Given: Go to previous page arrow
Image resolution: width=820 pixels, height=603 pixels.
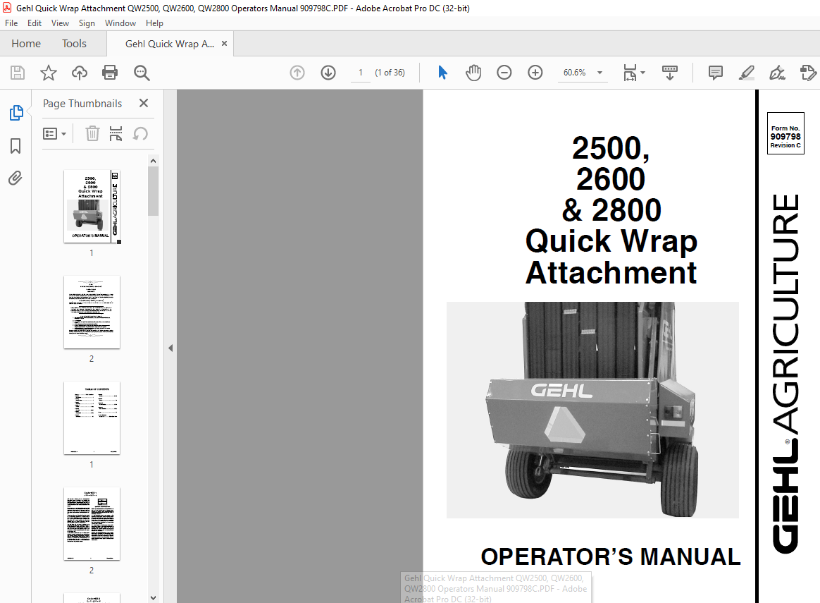Looking at the screenshot, I should tap(297, 73).
